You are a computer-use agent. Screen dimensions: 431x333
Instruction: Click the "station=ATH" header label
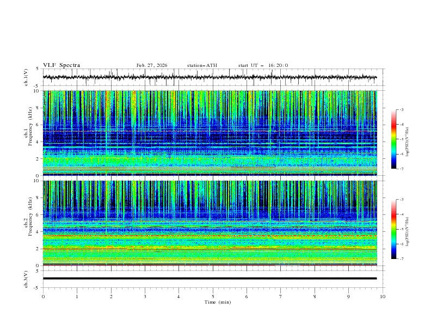click(x=202, y=65)
